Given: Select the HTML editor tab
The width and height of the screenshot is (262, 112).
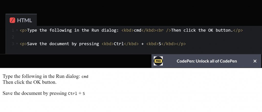Looking at the screenshot, I should click(x=21, y=20).
